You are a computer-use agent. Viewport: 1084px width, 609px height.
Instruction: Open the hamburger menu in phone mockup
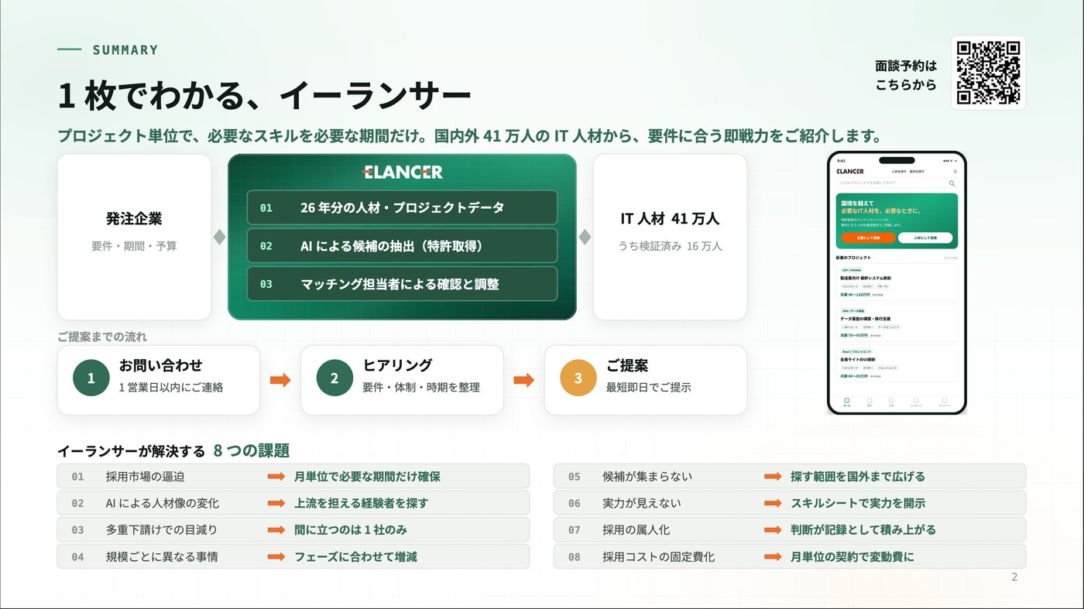tap(955, 171)
